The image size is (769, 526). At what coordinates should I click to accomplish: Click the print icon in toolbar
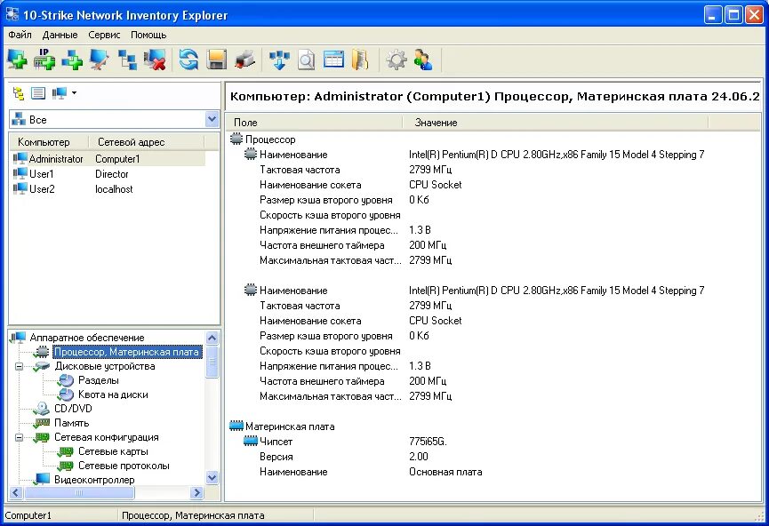click(x=244, y=60)
